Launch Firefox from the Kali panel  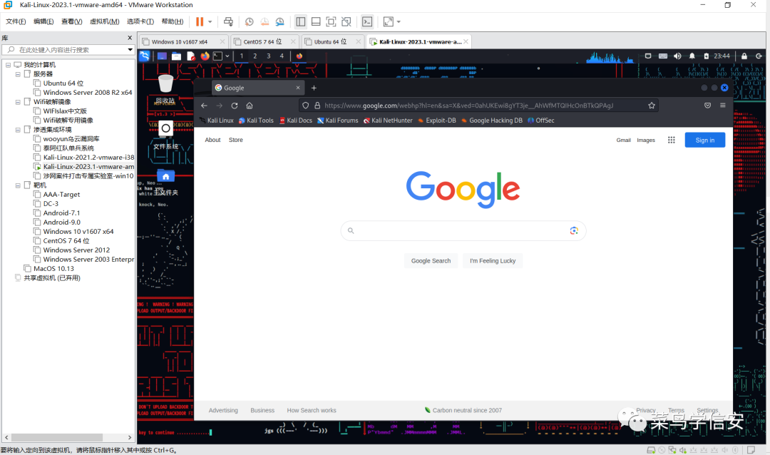[x=205, y=56]
